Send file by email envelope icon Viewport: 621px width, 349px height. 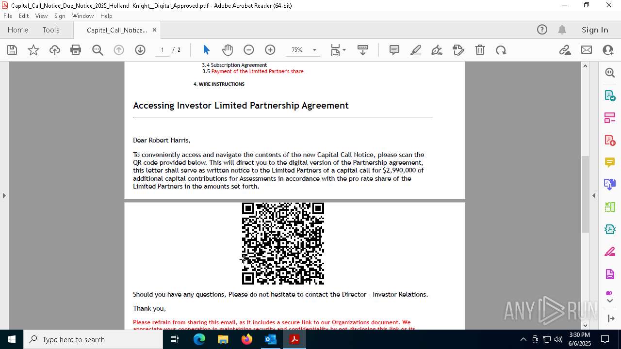[587, 50]
